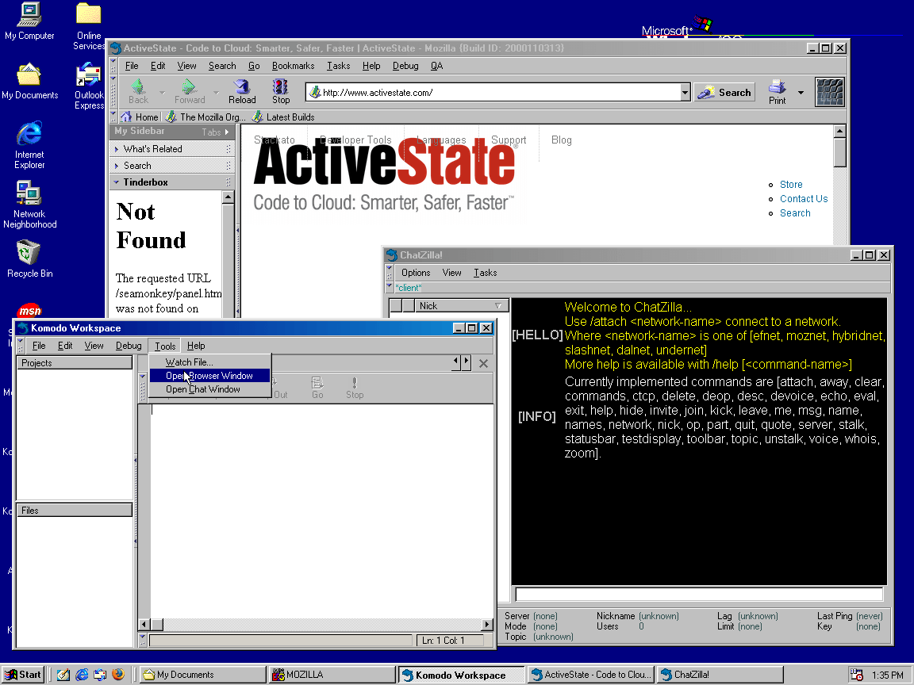Open the Print options dropdown arrow
The height and width of the screenshot is (685, 914).
[801, 93]
